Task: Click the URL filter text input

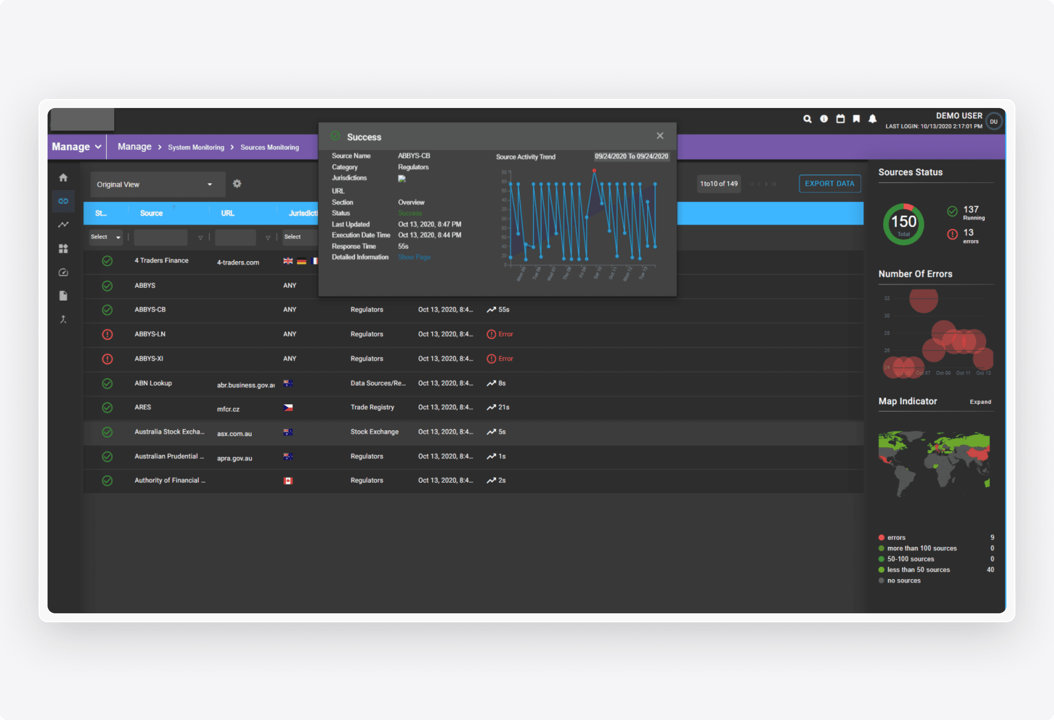Action: [235, 237]
